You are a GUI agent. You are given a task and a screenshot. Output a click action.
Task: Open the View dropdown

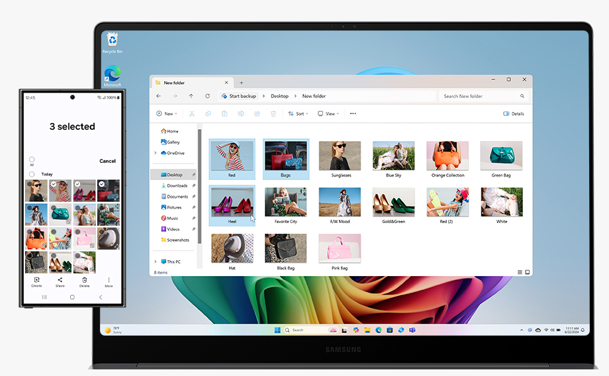pos(328,114)
